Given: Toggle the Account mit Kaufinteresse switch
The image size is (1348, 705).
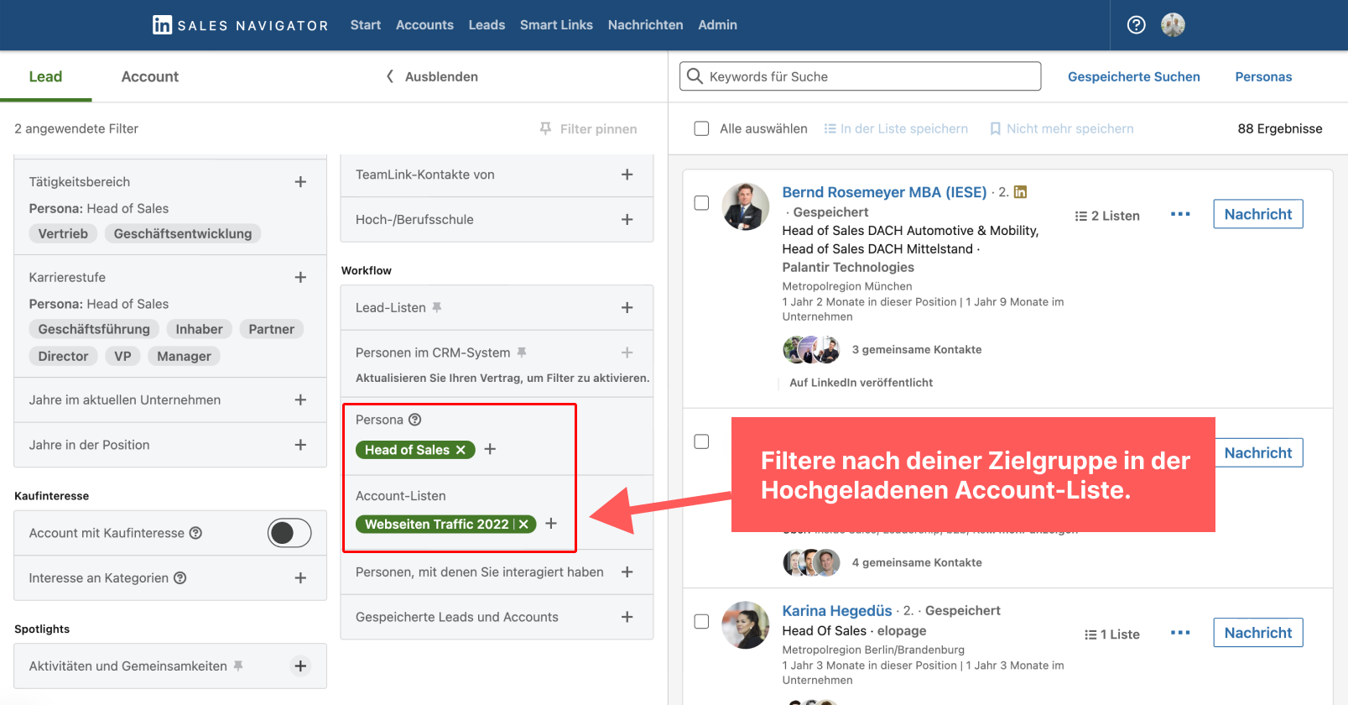Looking at the screenshot, I should (289, 533).
